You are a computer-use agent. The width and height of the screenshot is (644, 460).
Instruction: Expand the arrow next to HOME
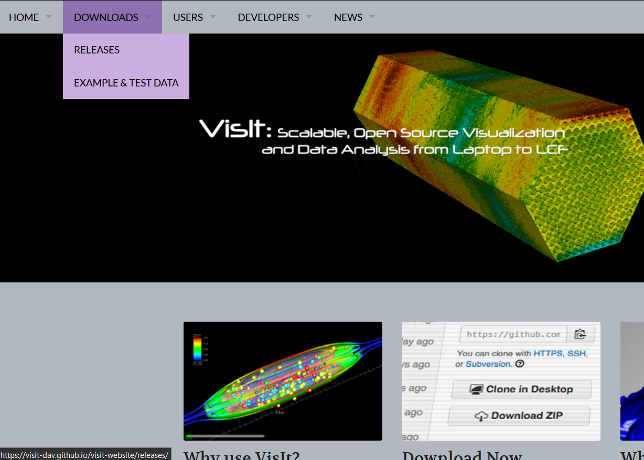(49, 17)
